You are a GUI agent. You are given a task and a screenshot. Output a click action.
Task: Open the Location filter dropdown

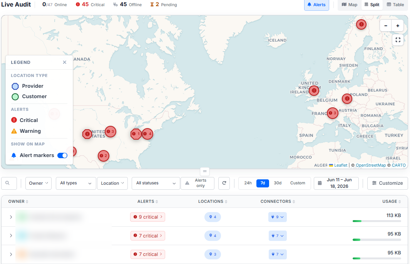[x=112, y=183]
